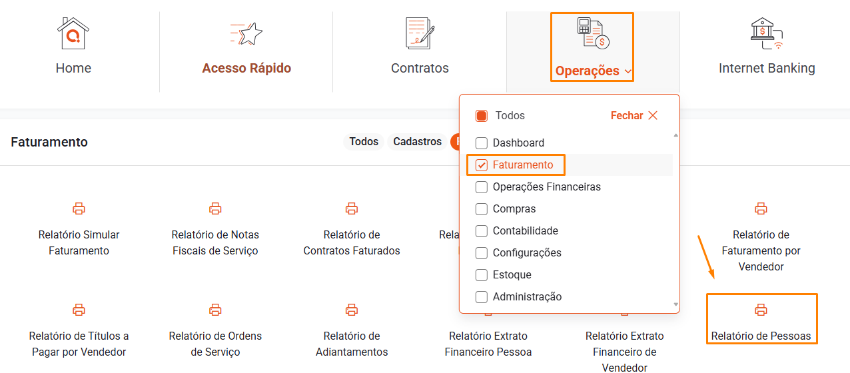This screenshot has height=373, width=850.
Task: Open Acesso Rápido star icon
Action: click(246, 33)
